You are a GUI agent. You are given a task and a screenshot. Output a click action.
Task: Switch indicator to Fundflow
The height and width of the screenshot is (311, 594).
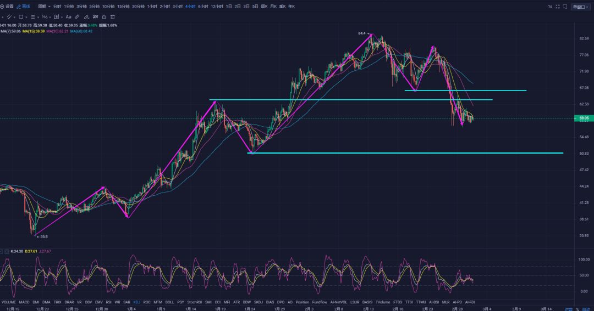tap(320, 302)
